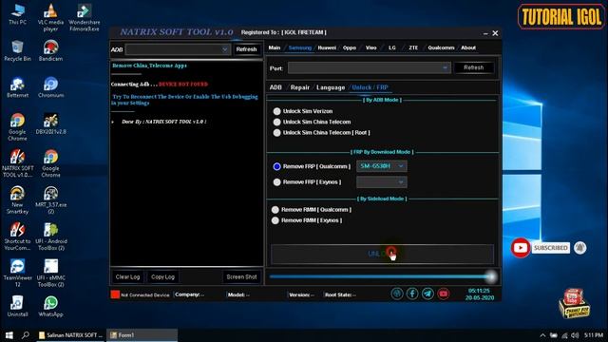Viewport: 608px width, 342px height.
Task: Click the Screen Shot button
Action: click(x=241, y=276)
